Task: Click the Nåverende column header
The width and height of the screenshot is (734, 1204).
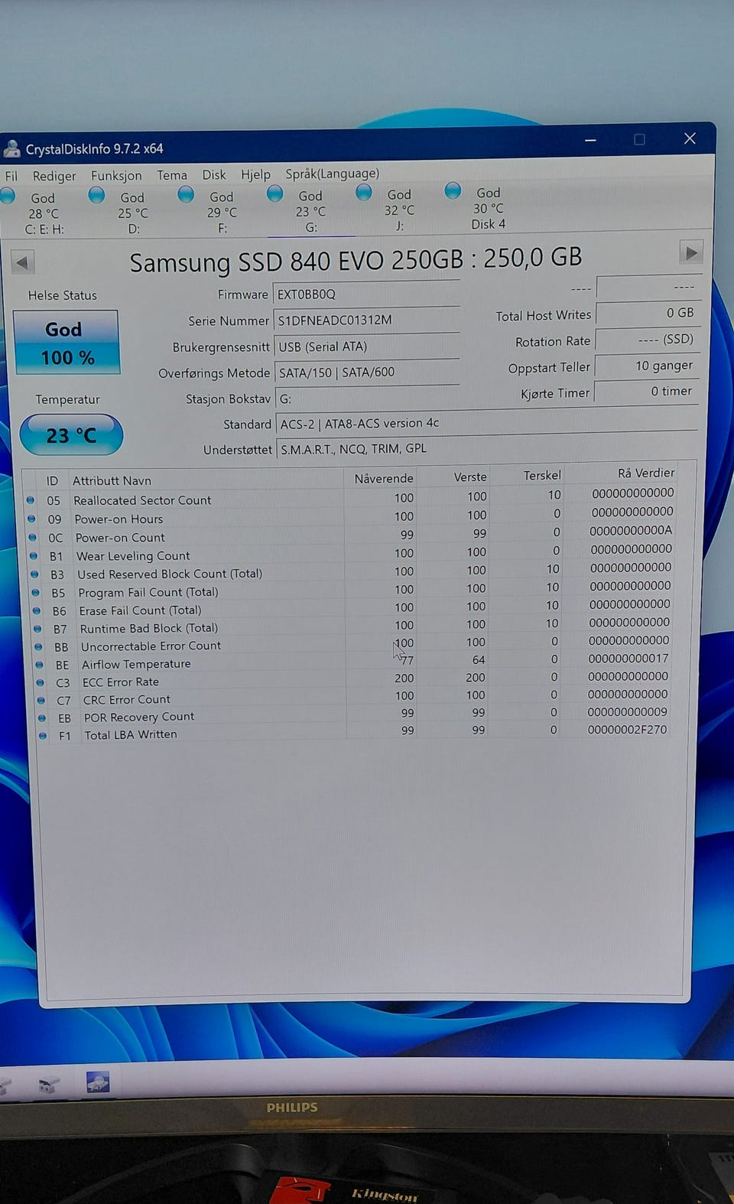Action: (383, 478)
